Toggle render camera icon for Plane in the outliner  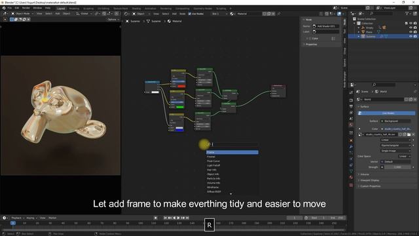click(415, 32)
